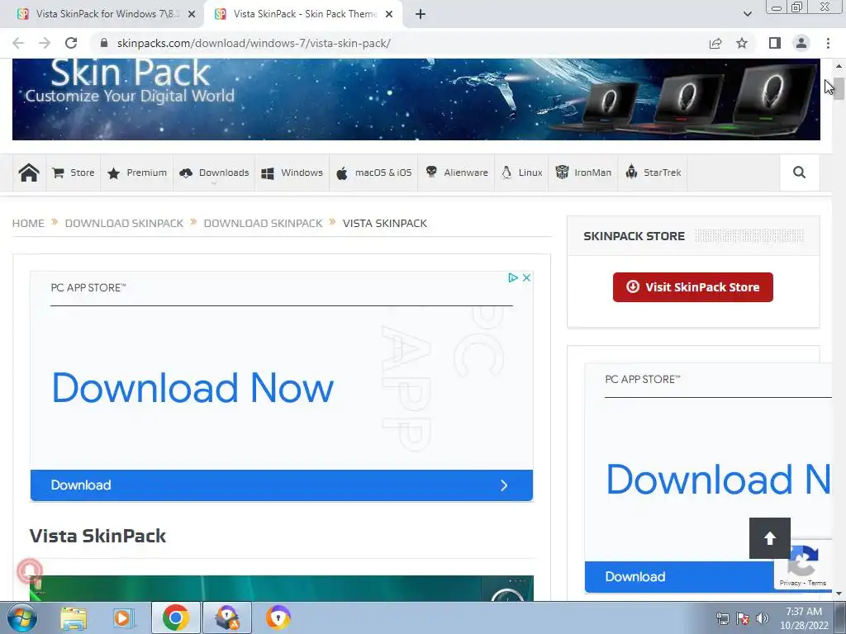Open the Chrome profile icon
This screenshot has height=634, width=846.
[801, 43]
